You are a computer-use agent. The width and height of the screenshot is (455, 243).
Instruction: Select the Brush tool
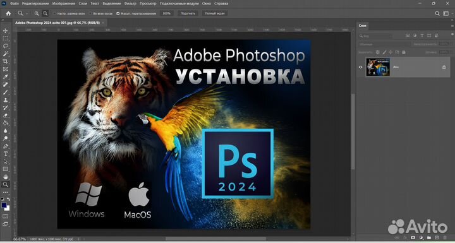(6, 92)
